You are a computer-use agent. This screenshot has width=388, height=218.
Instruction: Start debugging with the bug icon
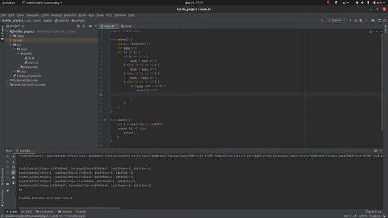tap(356, 21)
